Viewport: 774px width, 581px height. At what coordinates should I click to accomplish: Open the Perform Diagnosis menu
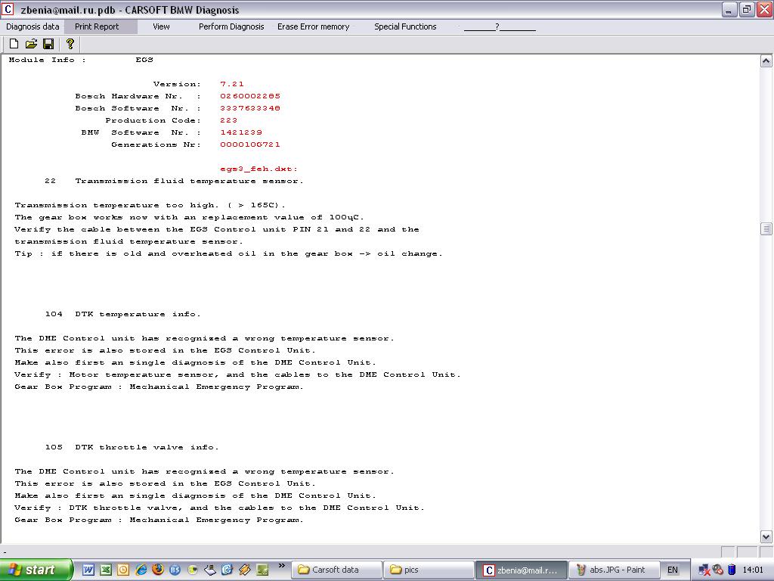pyautogui.click(x=231, y=26)
